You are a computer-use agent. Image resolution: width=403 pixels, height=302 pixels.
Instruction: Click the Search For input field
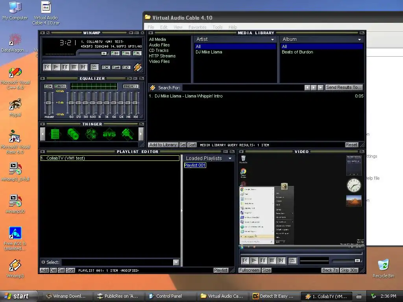click(242, 88)
